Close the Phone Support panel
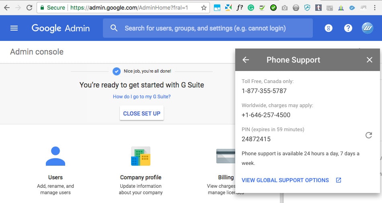 click(369, 60)
